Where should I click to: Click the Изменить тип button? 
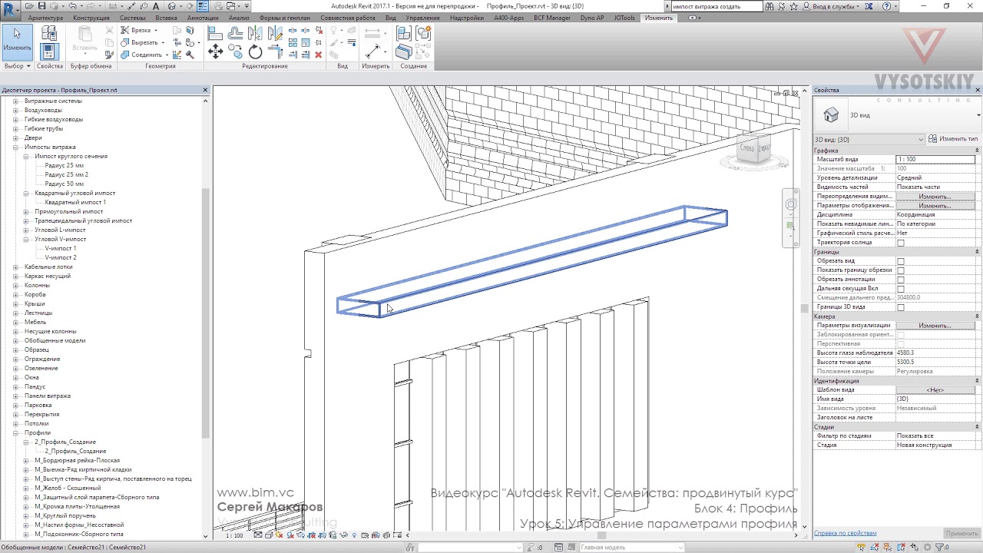click(953, 139)
